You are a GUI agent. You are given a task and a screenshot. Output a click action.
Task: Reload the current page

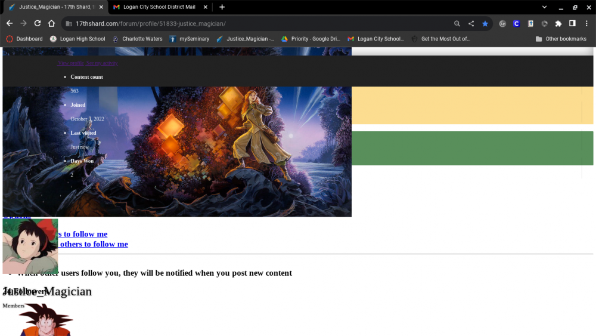[37, 24]
